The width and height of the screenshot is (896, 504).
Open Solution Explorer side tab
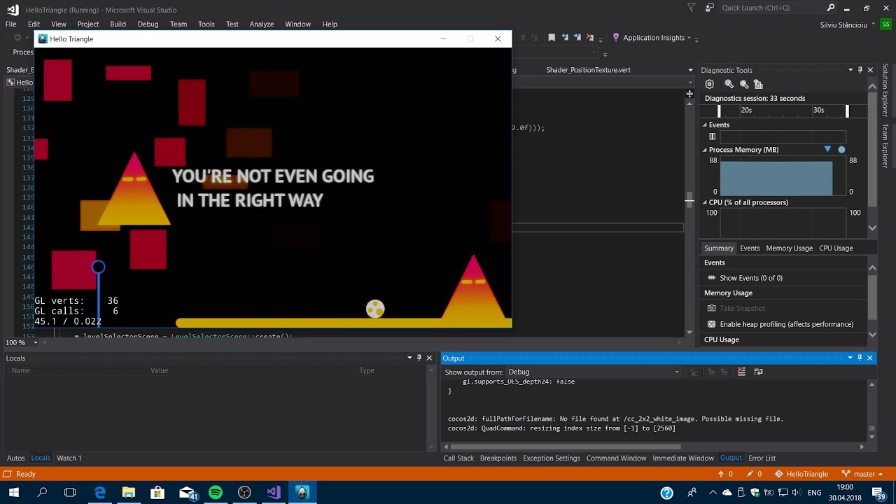885,90
